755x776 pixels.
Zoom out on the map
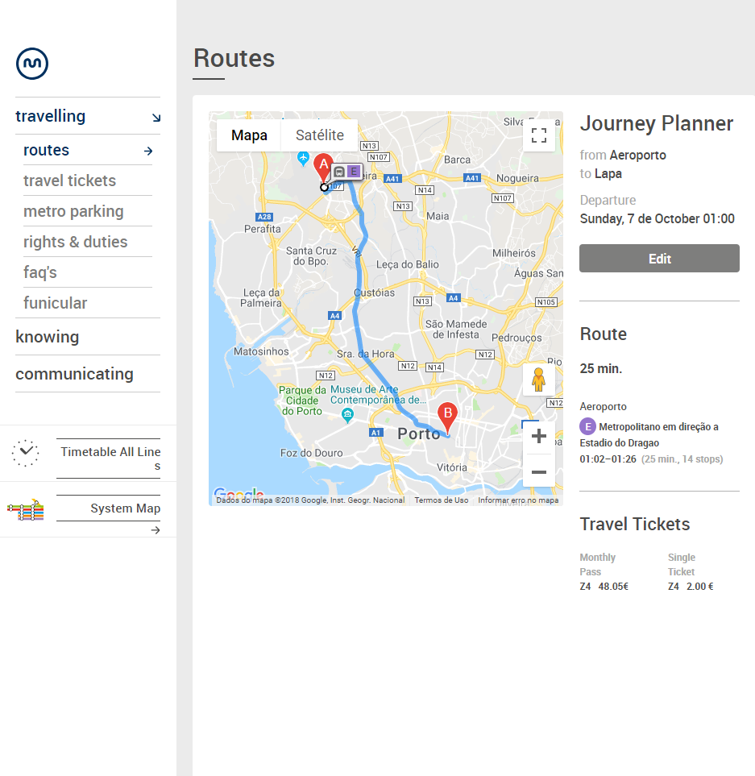click(539, 471)
